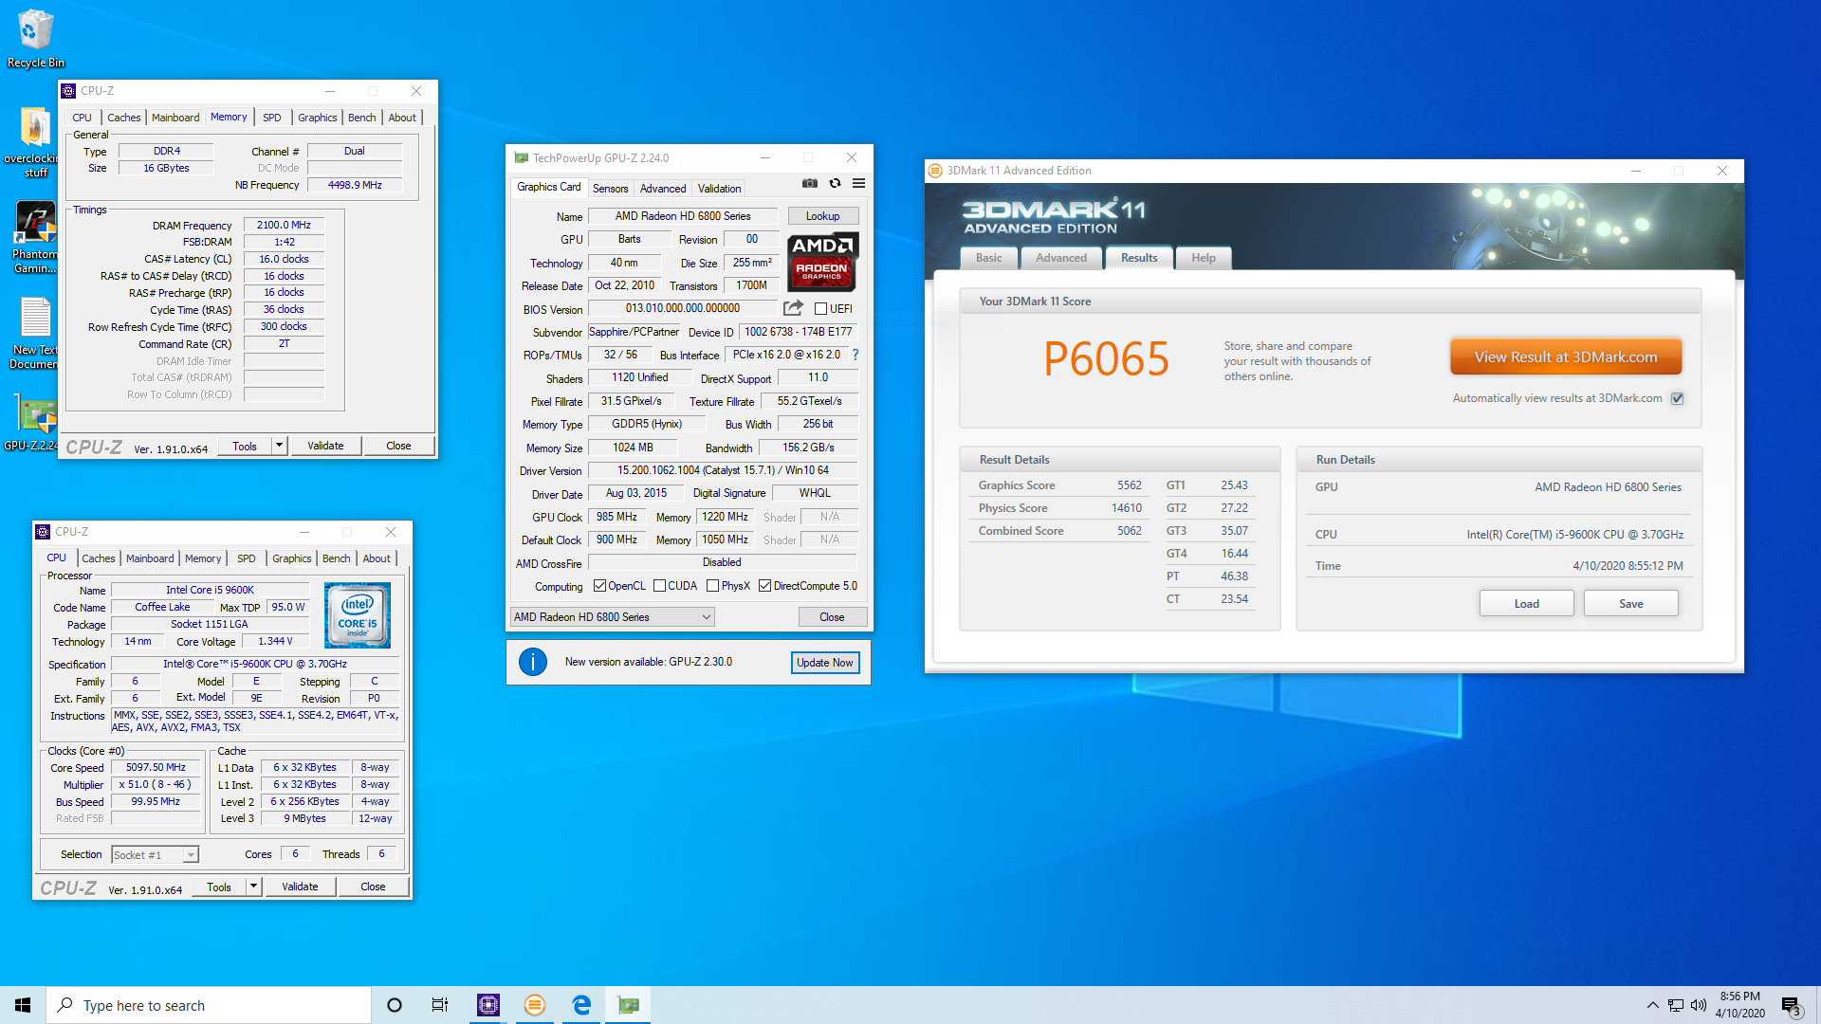This screenshot has width=1821, height=1024.
Task: Click Validate in bottom CPU-Z window
Action: (x=300, y=887)
